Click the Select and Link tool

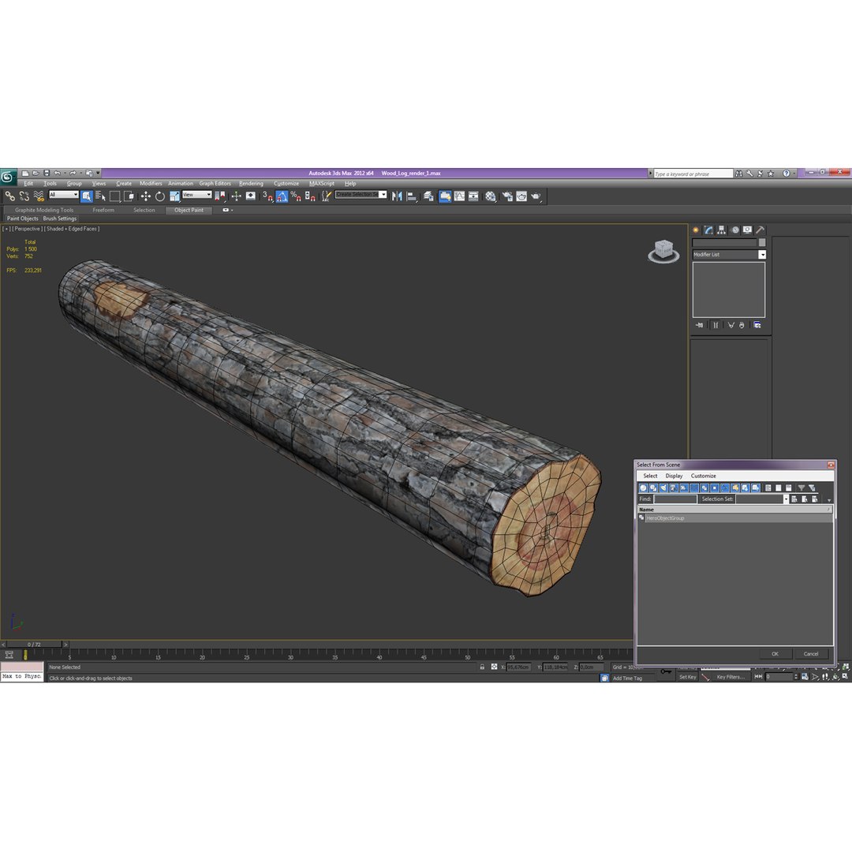tap(9, 196)
